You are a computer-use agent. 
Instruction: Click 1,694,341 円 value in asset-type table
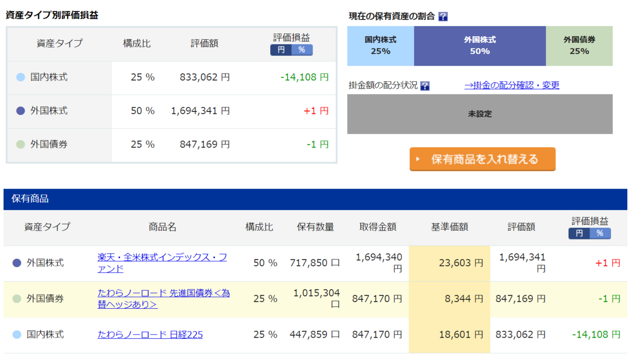tap(201, 111)
